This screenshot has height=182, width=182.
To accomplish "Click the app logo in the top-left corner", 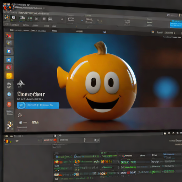I will [x=8, y=7].
